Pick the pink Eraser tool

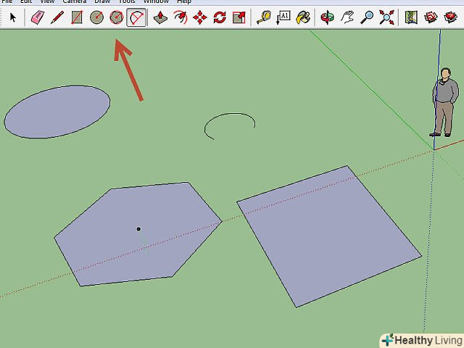[x=38, y=17]
